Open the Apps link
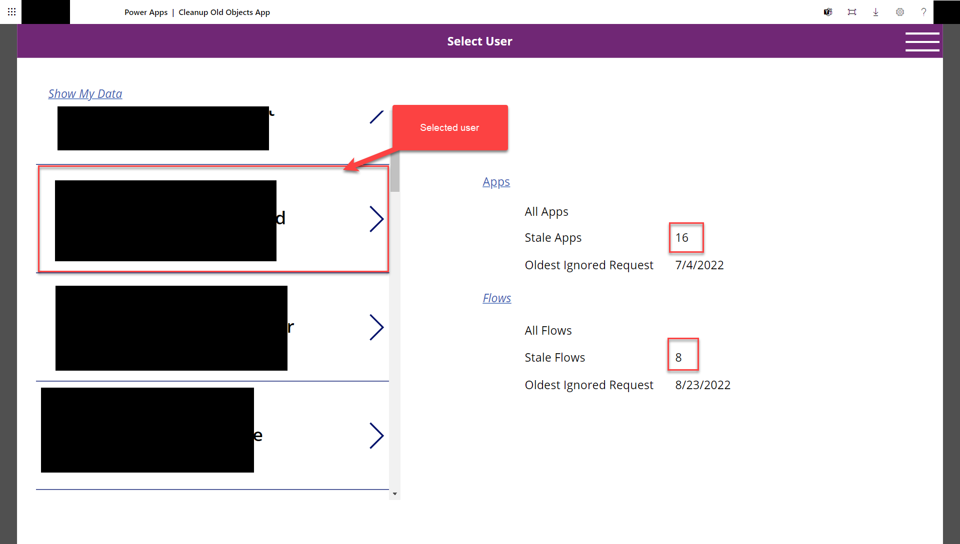The image size is (960, 544). pyautogui.click(x=496, y=182)
